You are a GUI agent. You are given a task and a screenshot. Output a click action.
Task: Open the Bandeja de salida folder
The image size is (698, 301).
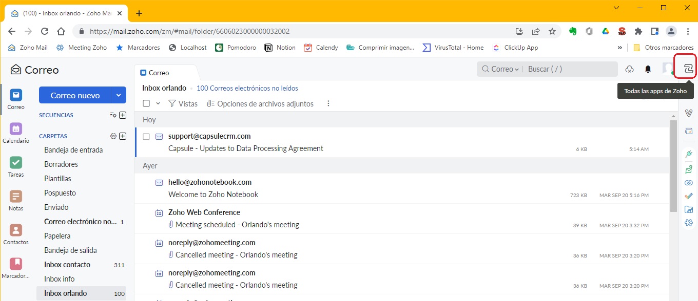coord(70,250)
